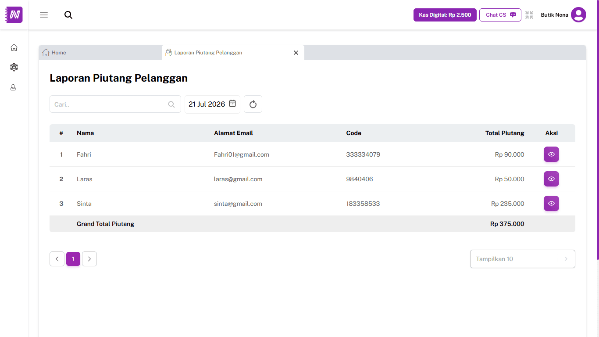Click the Alamat Email column header
This screenshot has width=599, height=337.
[x=233, y=133]
